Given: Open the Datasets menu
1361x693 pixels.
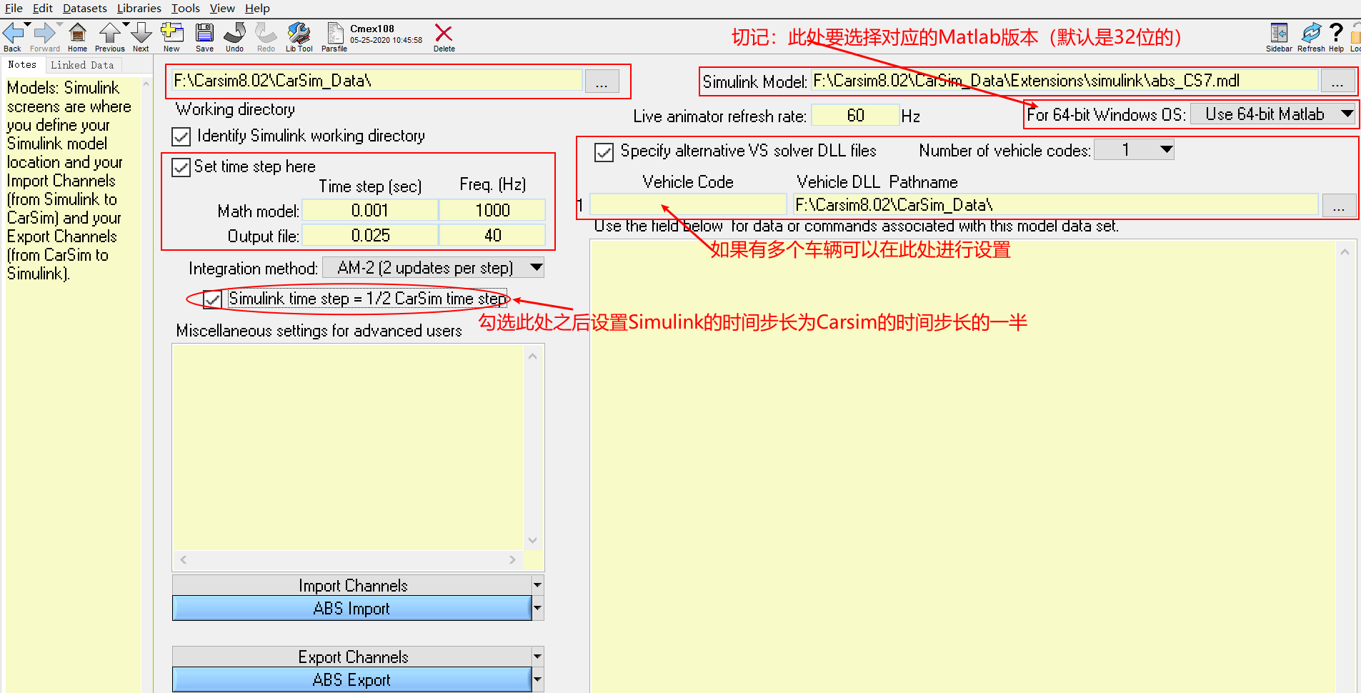Looking at the screenshot, I should click(x=84, y=9).
